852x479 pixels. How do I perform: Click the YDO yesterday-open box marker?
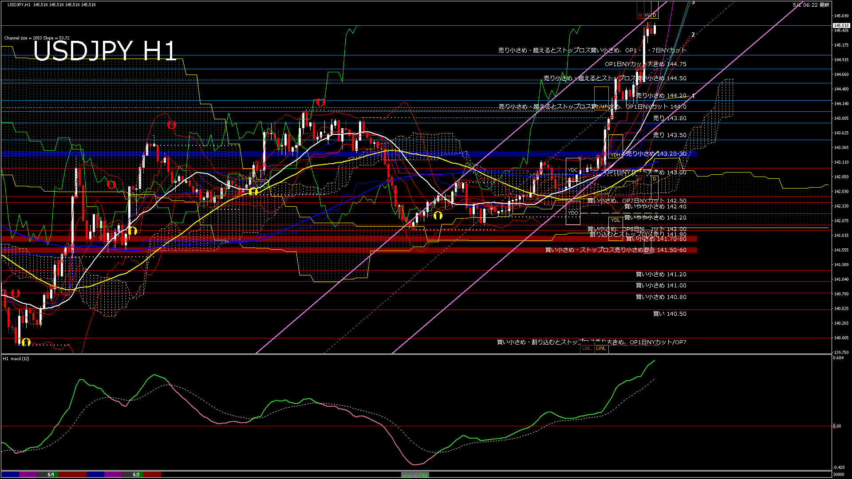point(573,213)
